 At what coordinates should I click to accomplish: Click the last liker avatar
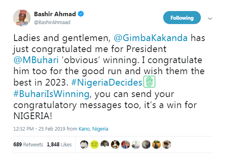(167, 145)
